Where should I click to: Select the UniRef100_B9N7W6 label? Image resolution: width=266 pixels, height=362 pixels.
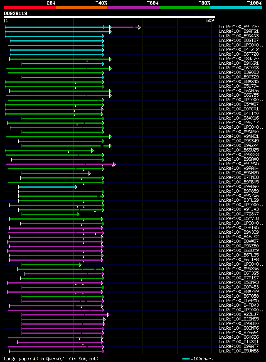[239, 196]
